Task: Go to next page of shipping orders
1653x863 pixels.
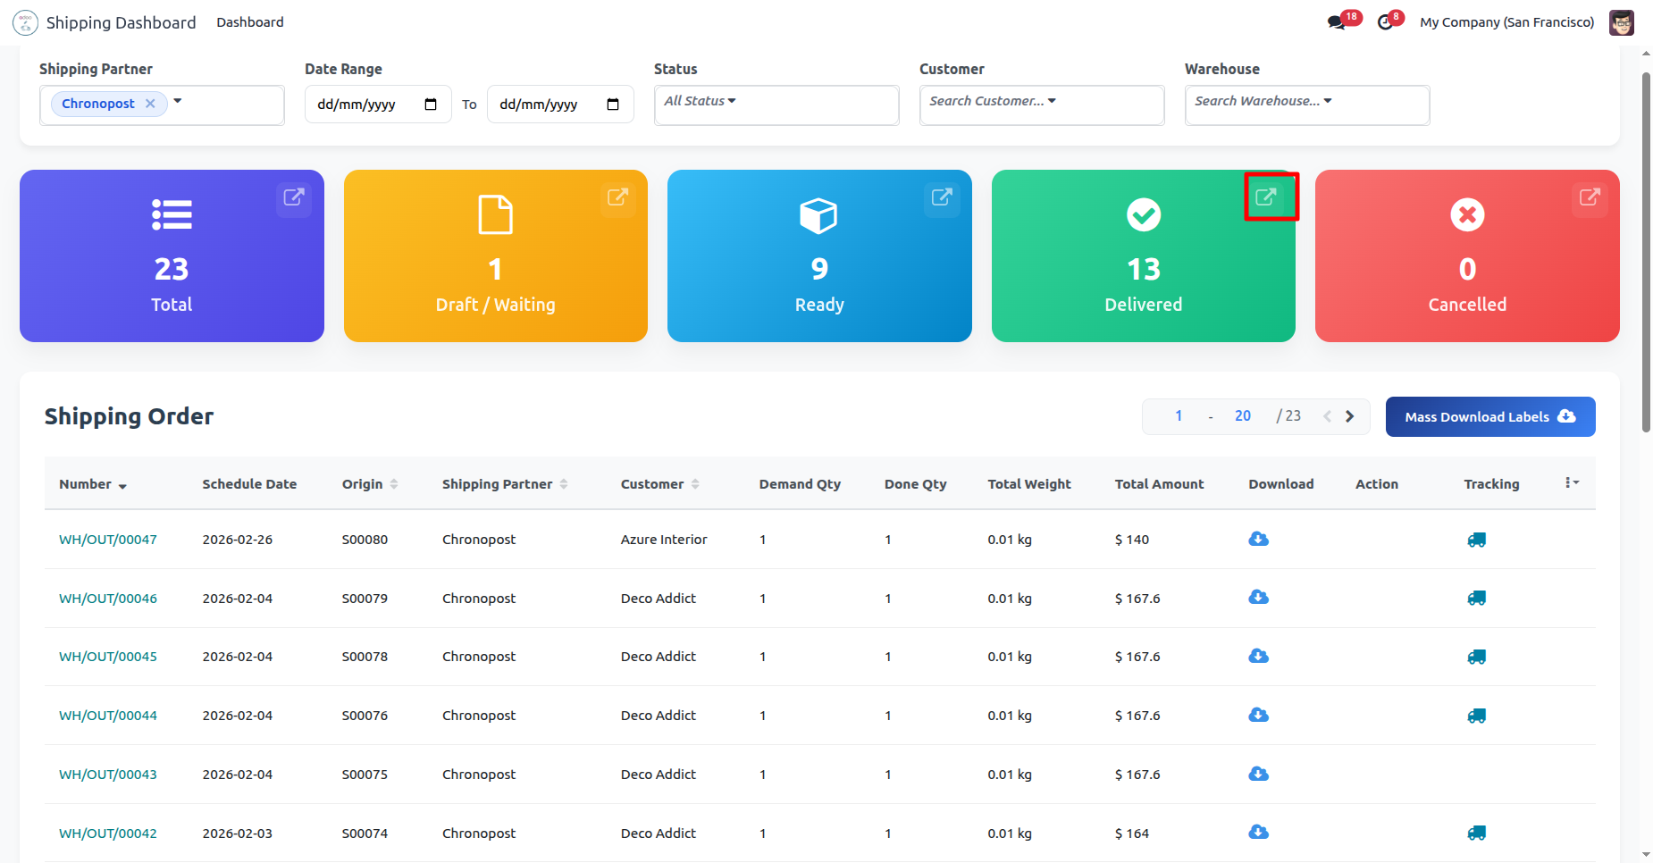Action: click(x=1349, y=416)
